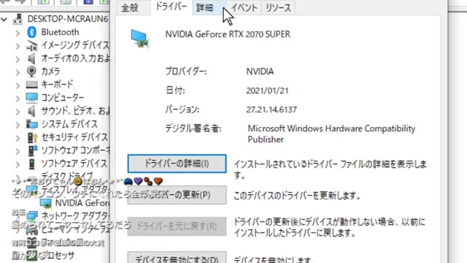Image resolution: width=467 pixels, height=263 pixels.
Task: Click the セキュリティ デバイス key icon
Action: (32, 137)
